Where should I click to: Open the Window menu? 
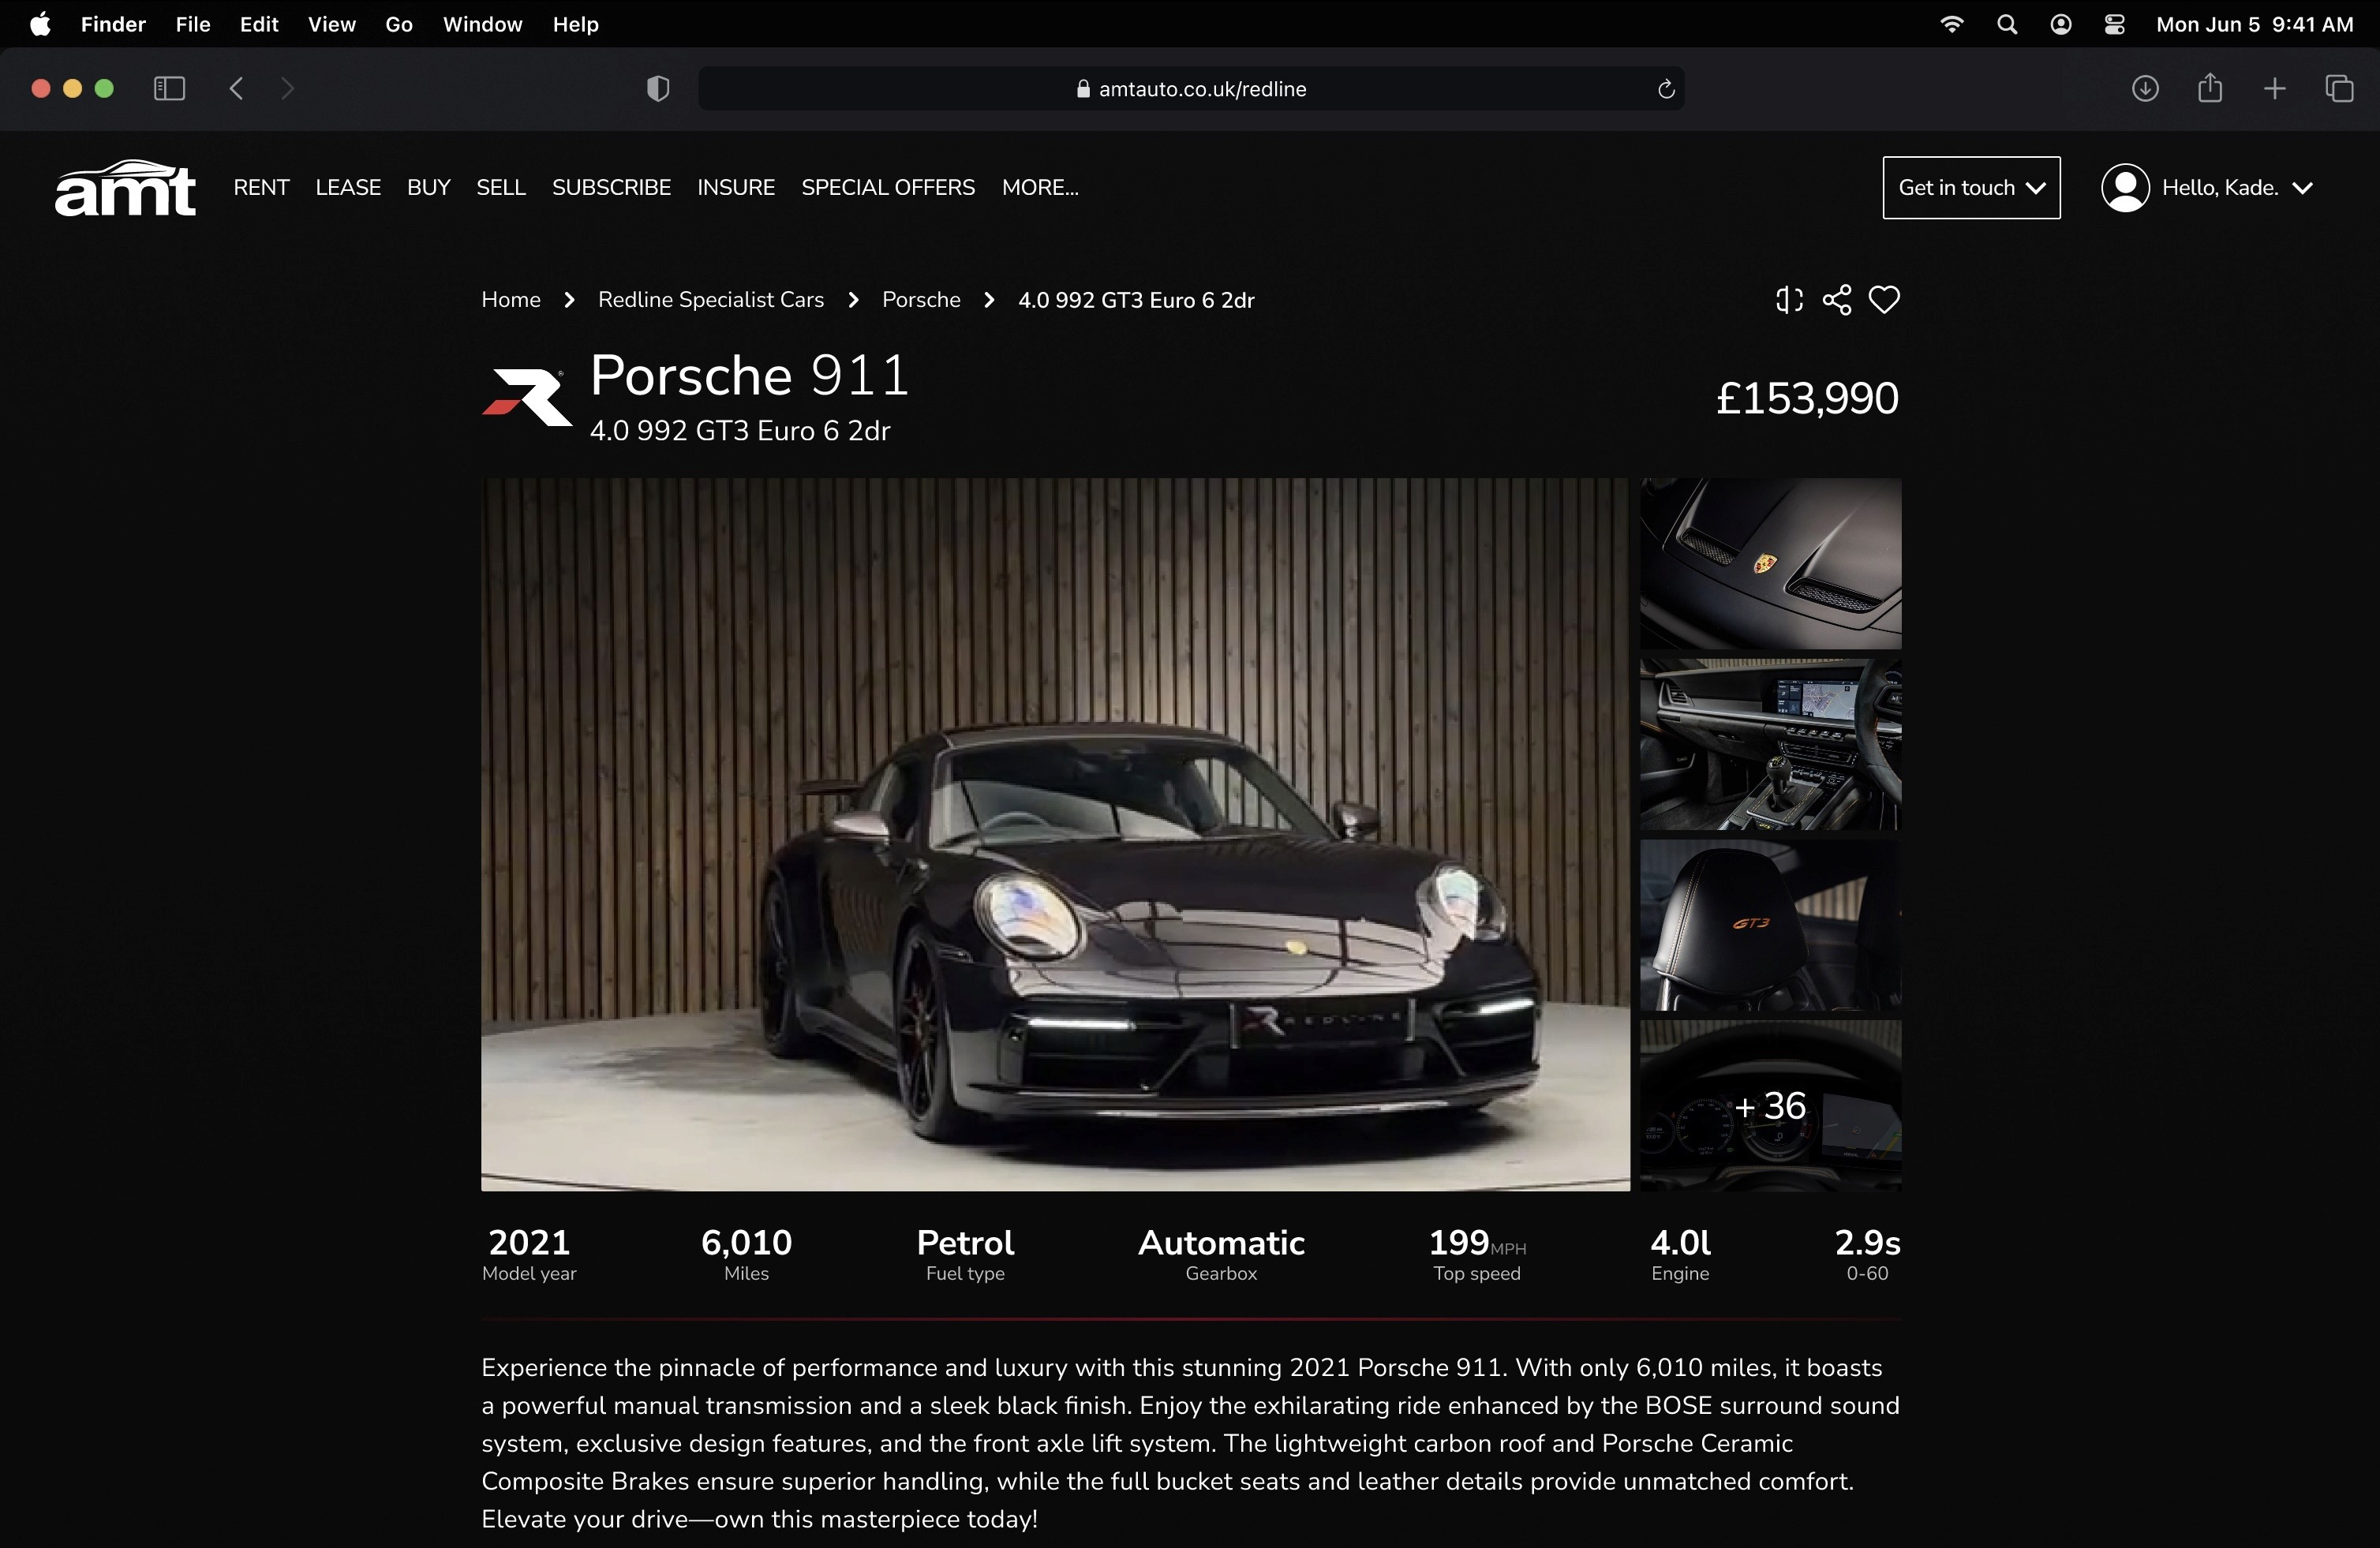point(483,24)
